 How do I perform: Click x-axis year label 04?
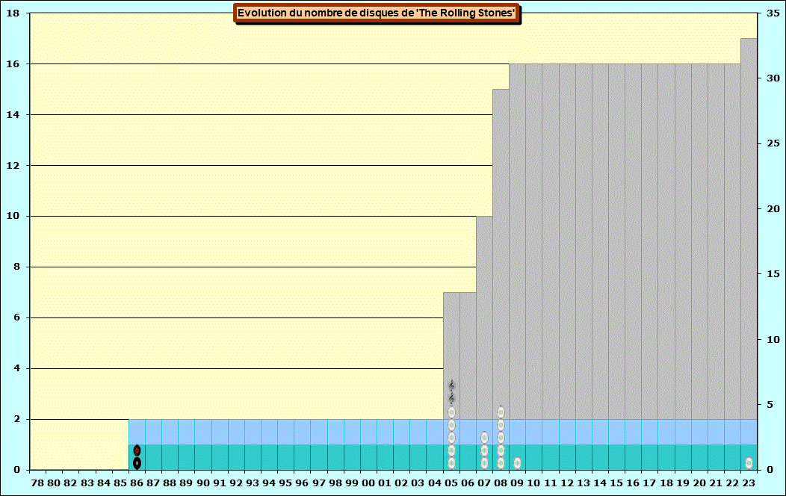click(435, 483)
